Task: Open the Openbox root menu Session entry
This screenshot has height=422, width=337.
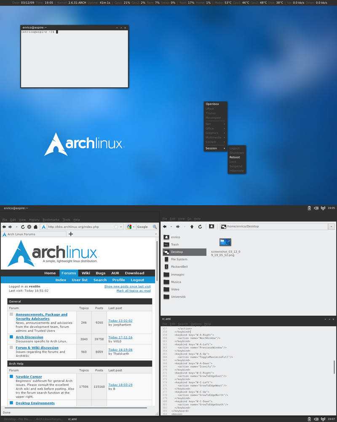Action: [213, 148]
